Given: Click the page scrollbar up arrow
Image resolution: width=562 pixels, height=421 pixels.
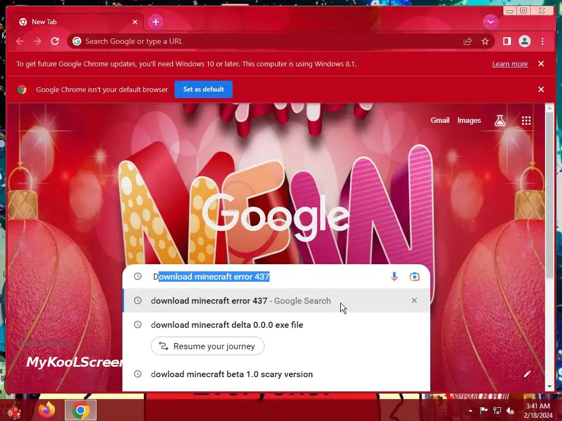Looking at the screenshot, I should 549,108.
